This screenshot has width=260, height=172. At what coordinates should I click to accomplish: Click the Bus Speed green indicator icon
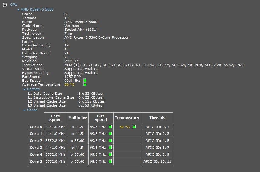(84, 80)
